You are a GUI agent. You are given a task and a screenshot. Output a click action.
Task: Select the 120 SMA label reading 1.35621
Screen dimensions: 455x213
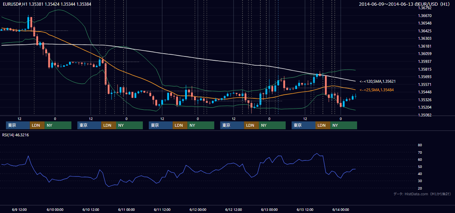tap(377, 81)
